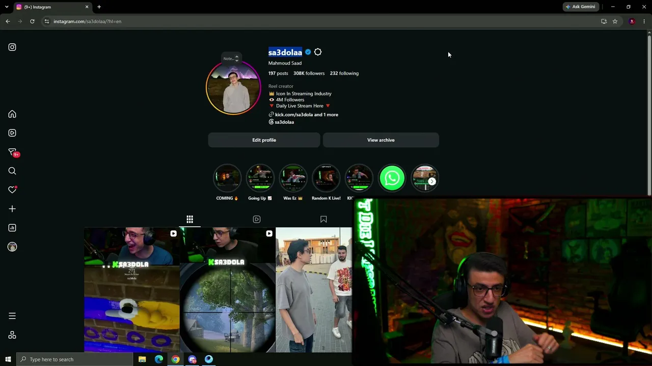Viewport: 652px width, 366px height.
Task: Click the Edit profile button
Action: (264, 140)
